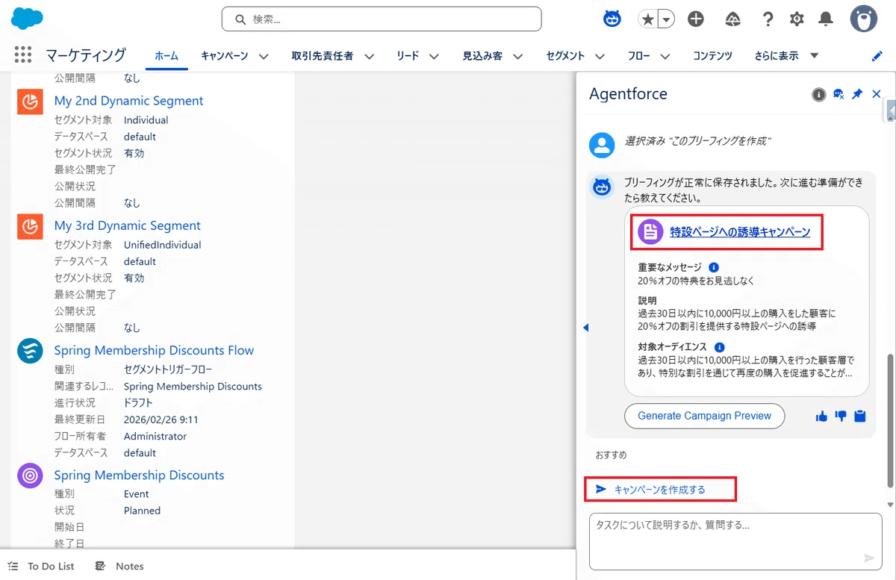Open the Notes utility
Screen dimensions: 896x580
click(119, 566)
